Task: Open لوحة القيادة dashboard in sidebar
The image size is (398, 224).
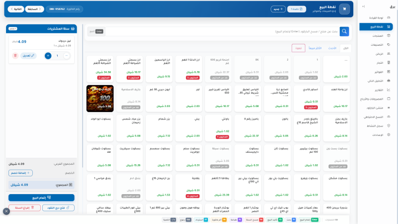Action: pos(376,18)
